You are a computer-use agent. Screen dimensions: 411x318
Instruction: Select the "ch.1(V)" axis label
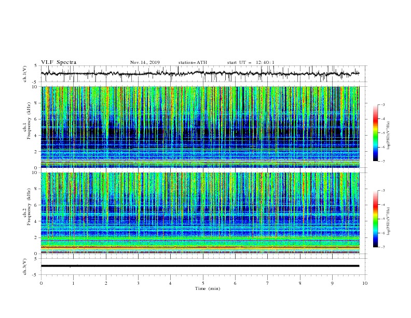(25, 74)
